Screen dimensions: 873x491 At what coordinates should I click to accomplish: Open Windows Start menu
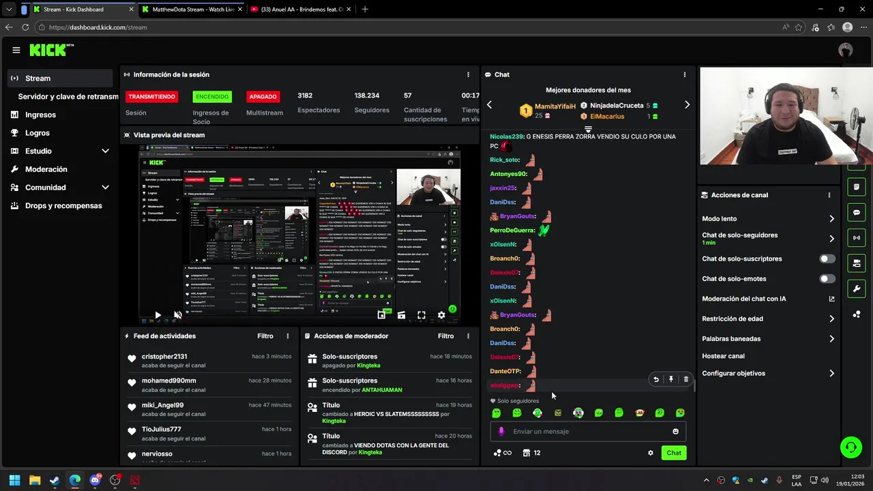click(x=14, y=480)
